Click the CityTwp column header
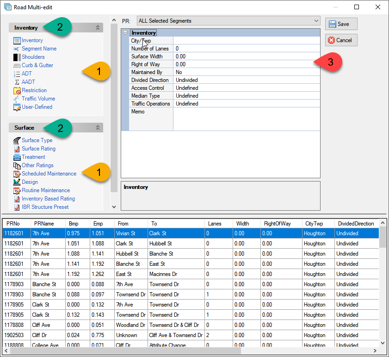The height and width of the screenshot is (357, 389). [x=318, y=224]
